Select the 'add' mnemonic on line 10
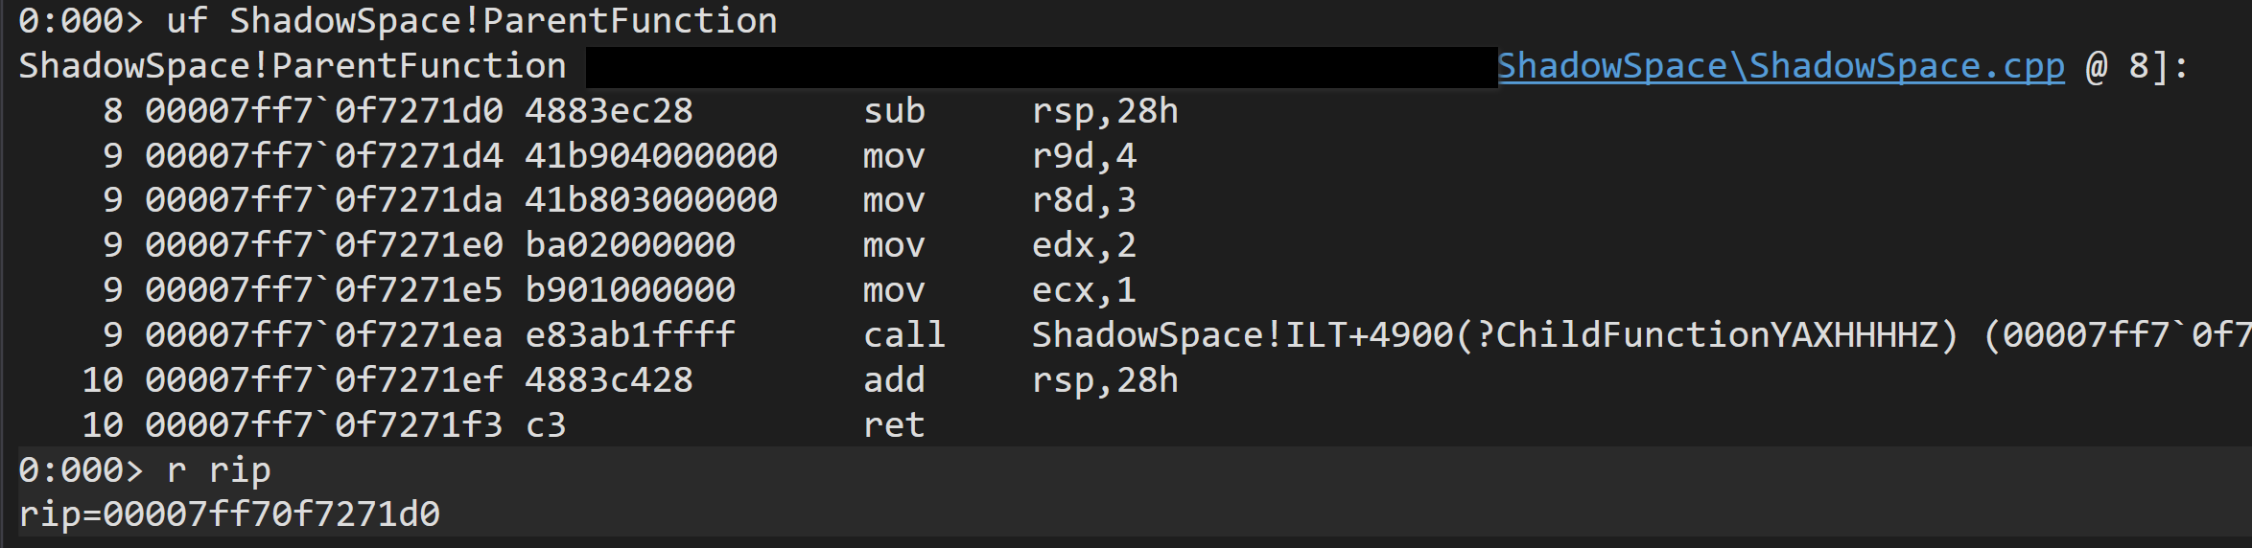Image resolution: width=2252 pixels, height=548 pixels. (x=894, y=380)
